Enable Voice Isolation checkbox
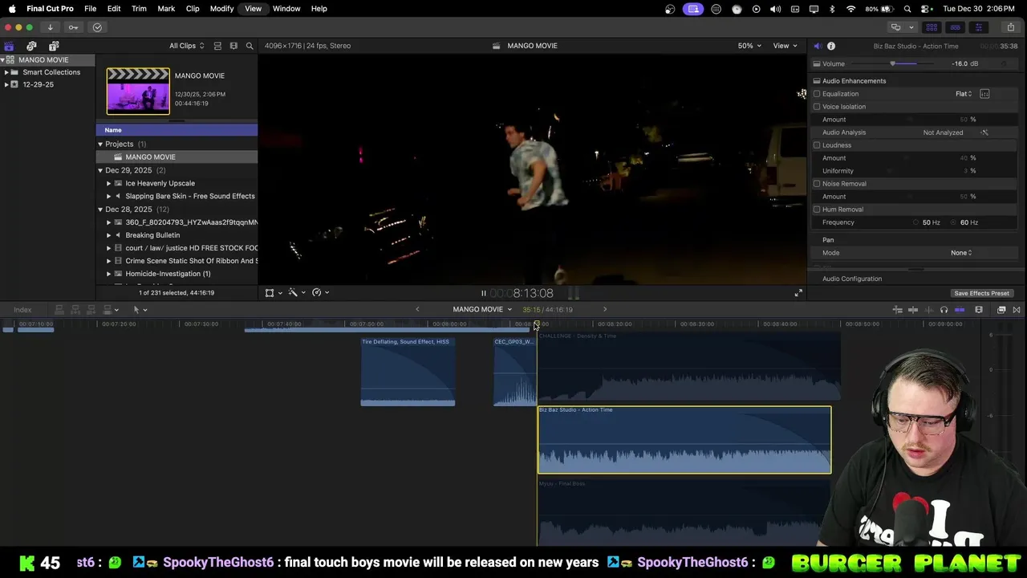Viewport: 1027px width, 578px height. tap(817, 107)
